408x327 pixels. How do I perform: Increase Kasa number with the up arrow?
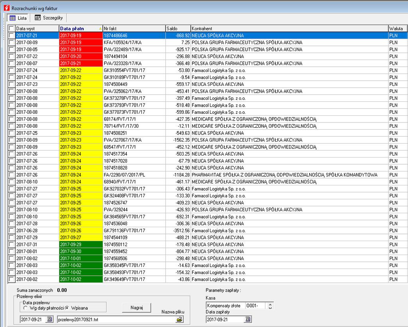click(270, 304)
